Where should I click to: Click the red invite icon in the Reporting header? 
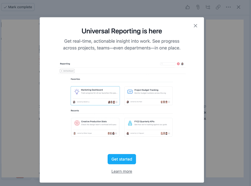pyautogui.click(x=178, y=64)
